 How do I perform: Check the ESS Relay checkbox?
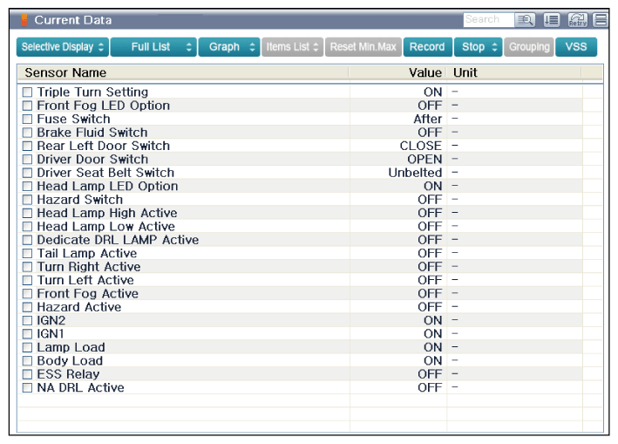27,374
